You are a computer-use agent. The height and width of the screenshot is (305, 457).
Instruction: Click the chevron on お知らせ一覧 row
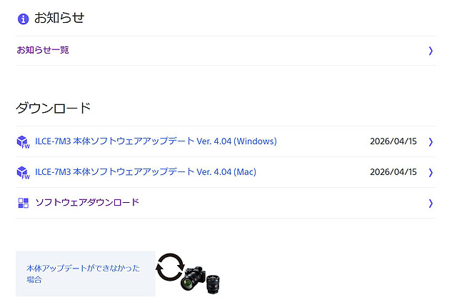[431, 51]
